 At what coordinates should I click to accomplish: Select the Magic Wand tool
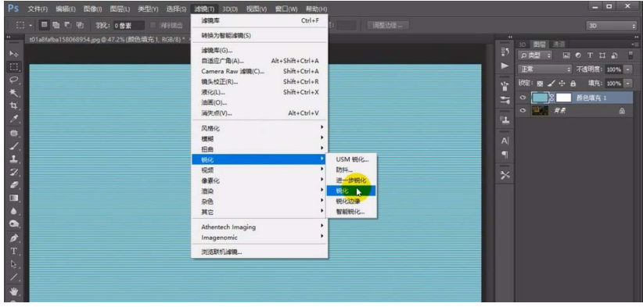point(14,93)
